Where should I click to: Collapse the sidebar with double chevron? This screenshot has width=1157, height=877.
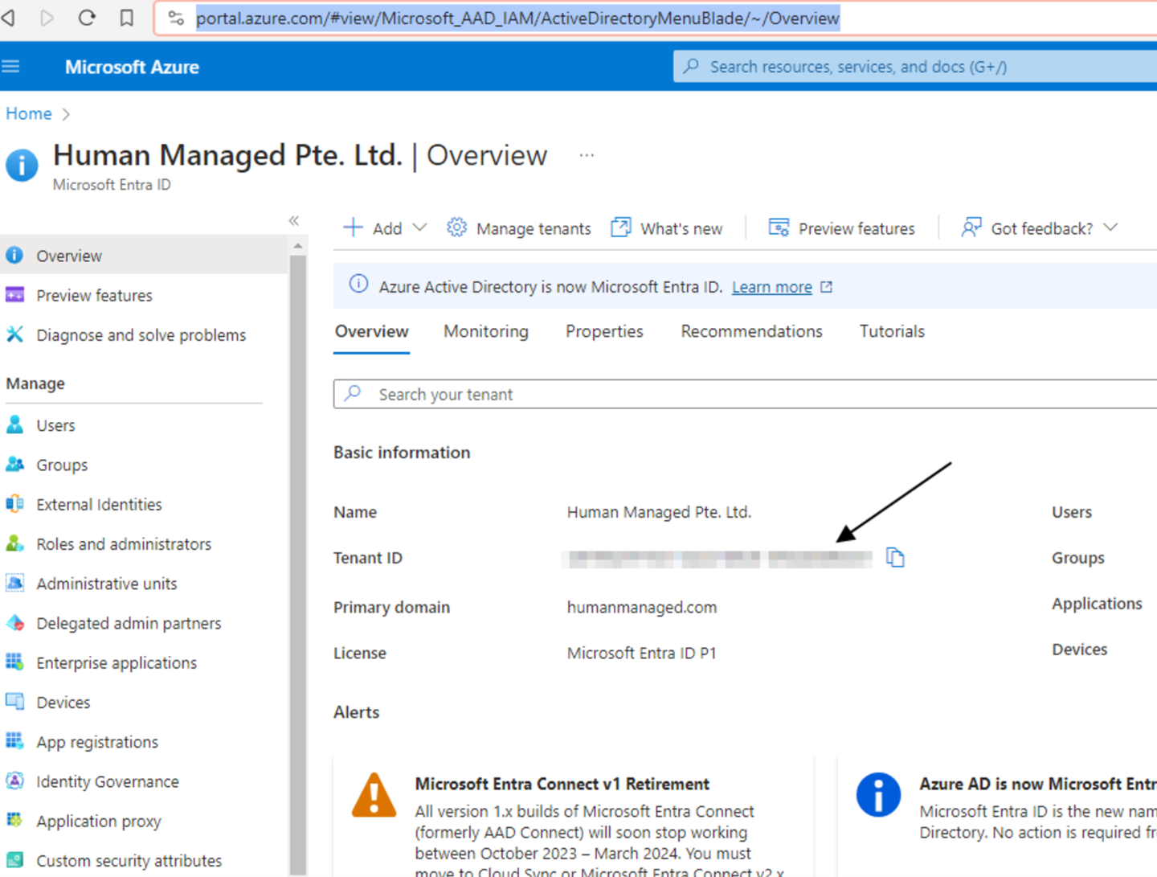pos(294,220)
